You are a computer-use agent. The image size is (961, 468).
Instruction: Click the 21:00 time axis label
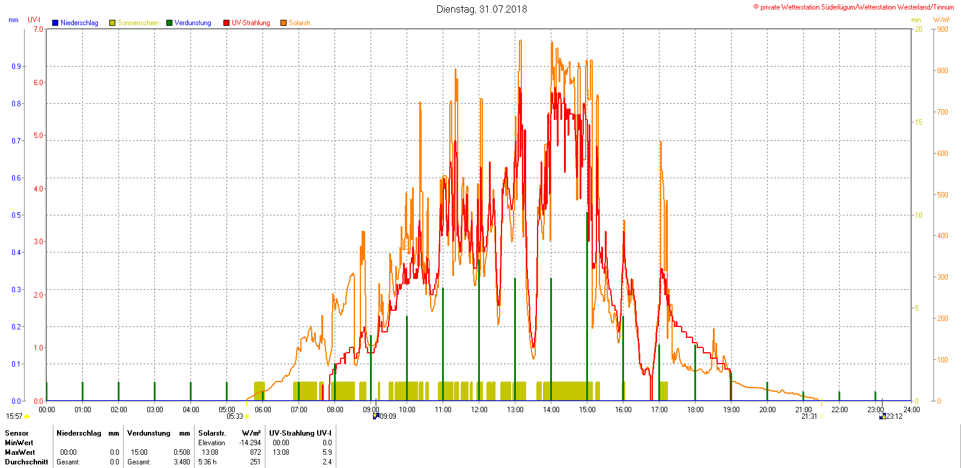[x=804, y=410]
